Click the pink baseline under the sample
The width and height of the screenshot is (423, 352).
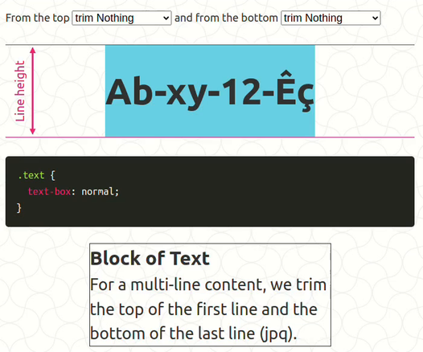coord(210,137)
